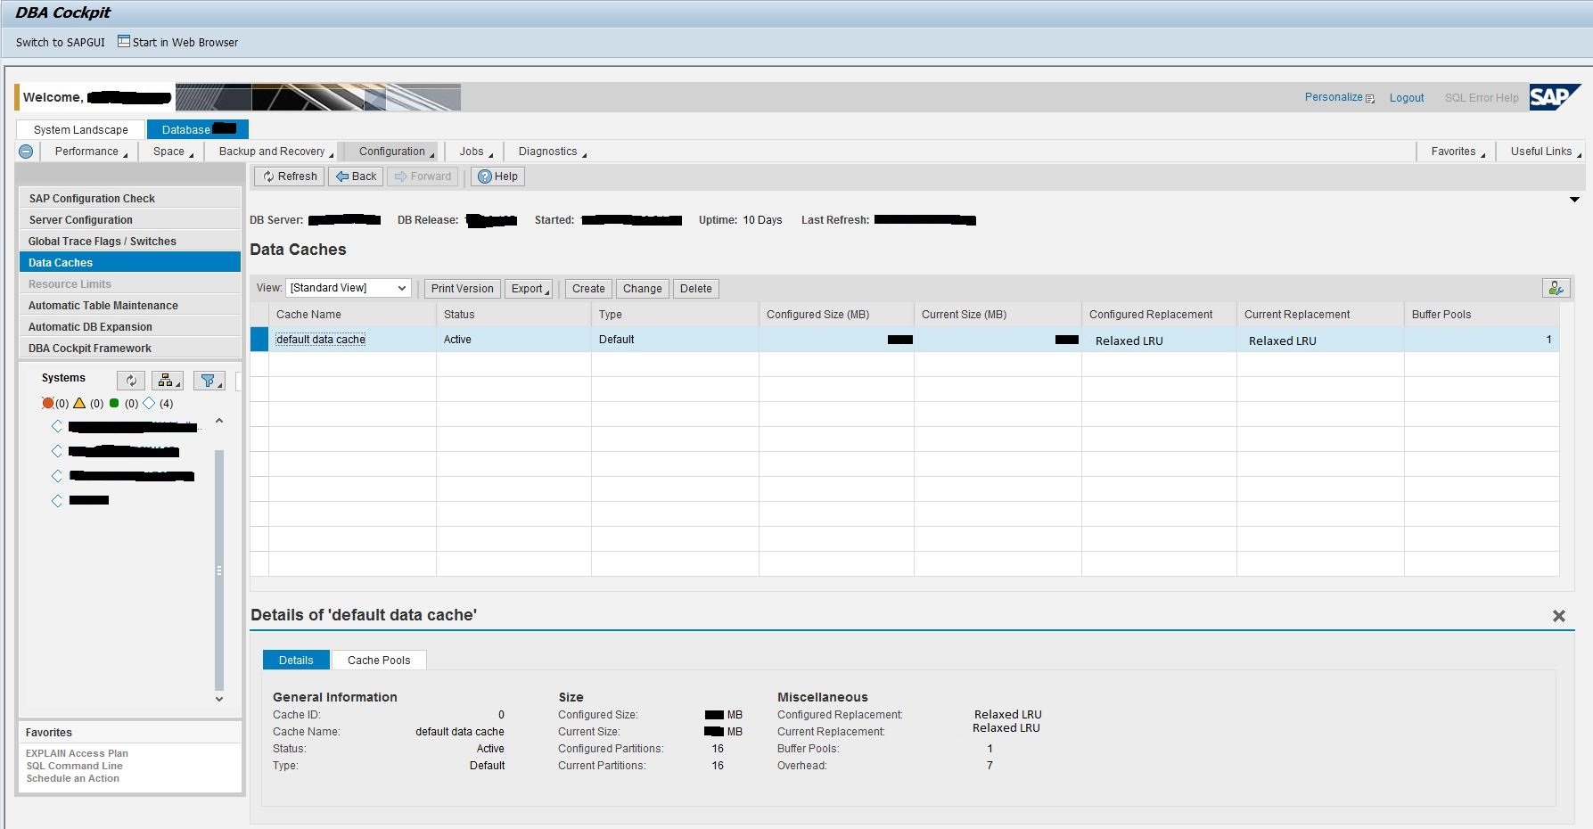
Task: Open Automatic DB Expansion
Action: (x=130, y=327)
